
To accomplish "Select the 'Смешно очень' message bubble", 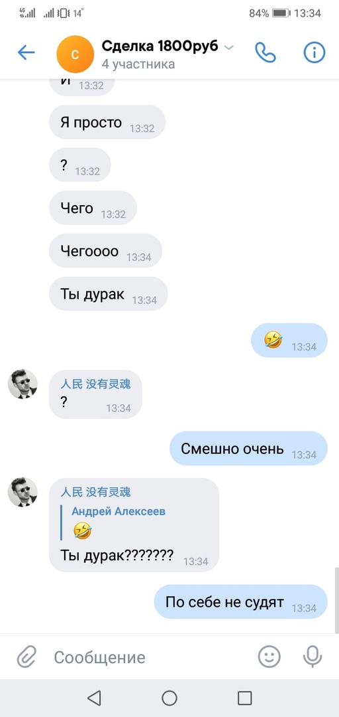I will tap(248, 449).
